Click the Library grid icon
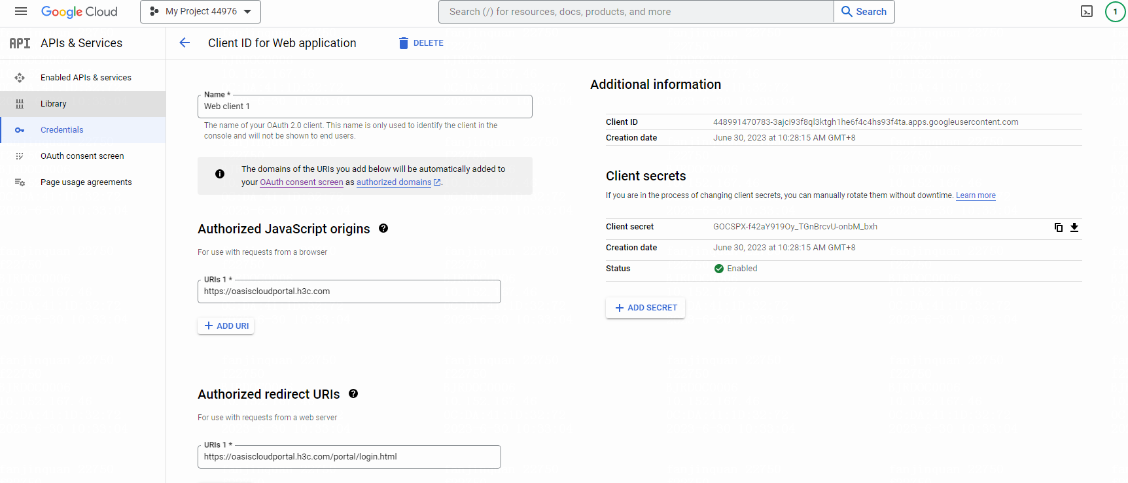The width and height of the screenshot is (1128, 483). pos(20,104)
